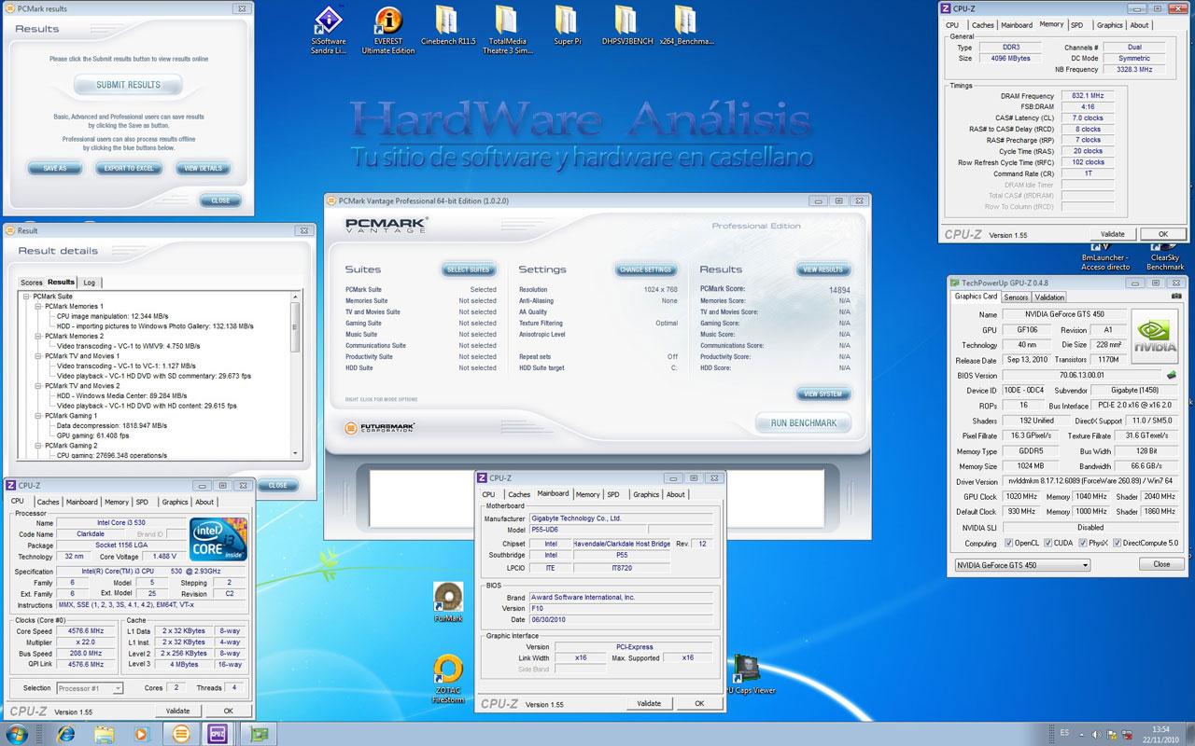Open TotalMedia Theatre 3 folder icon
This screenshot has width=1195, height=746.
pyautogui.click(x=506, y=30)
